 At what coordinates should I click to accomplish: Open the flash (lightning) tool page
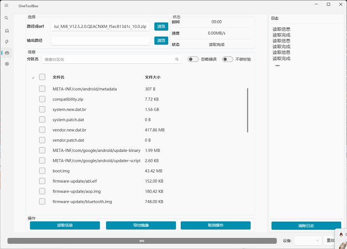coord(7,41)
